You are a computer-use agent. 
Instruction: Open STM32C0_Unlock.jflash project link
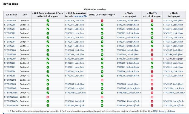[128, 21]
